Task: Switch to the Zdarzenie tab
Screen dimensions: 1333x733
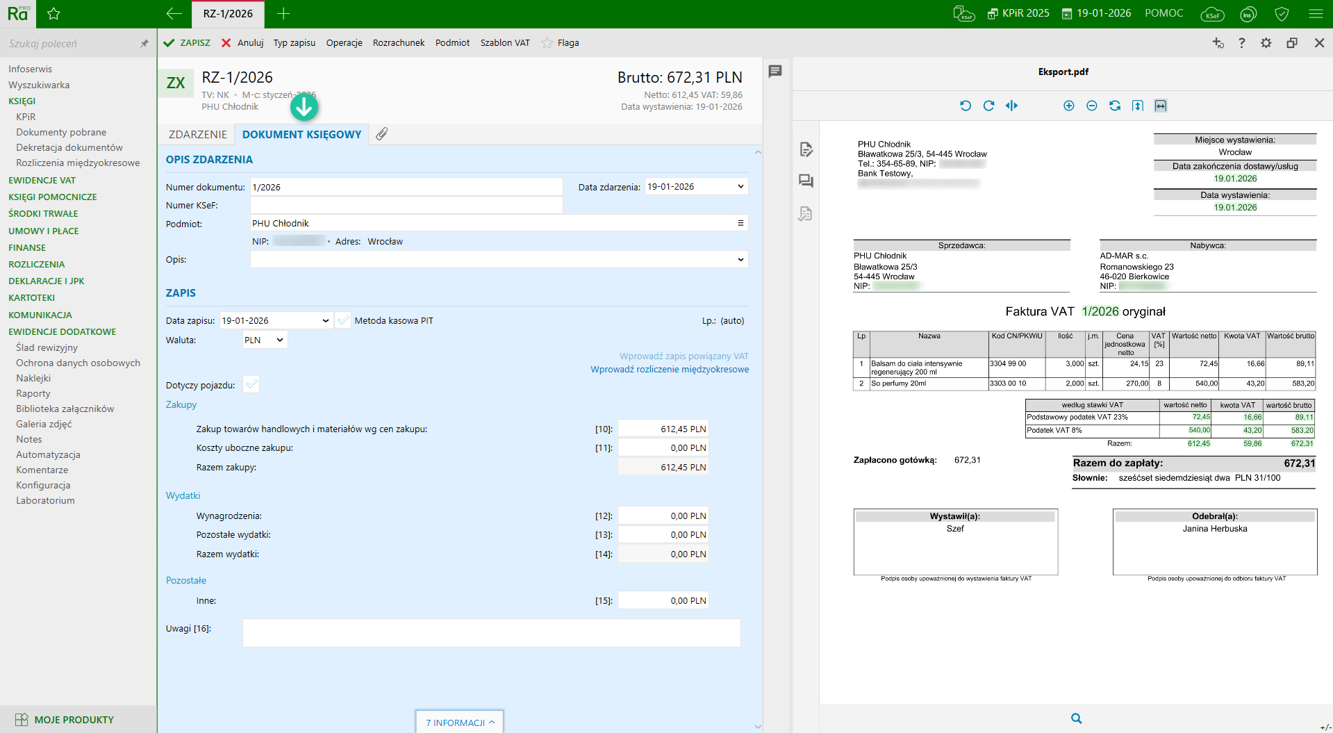Action: [197, 134]
